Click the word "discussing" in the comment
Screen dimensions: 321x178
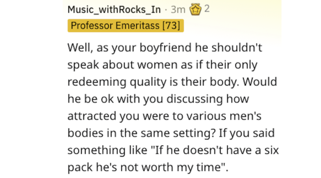point(194,99)
